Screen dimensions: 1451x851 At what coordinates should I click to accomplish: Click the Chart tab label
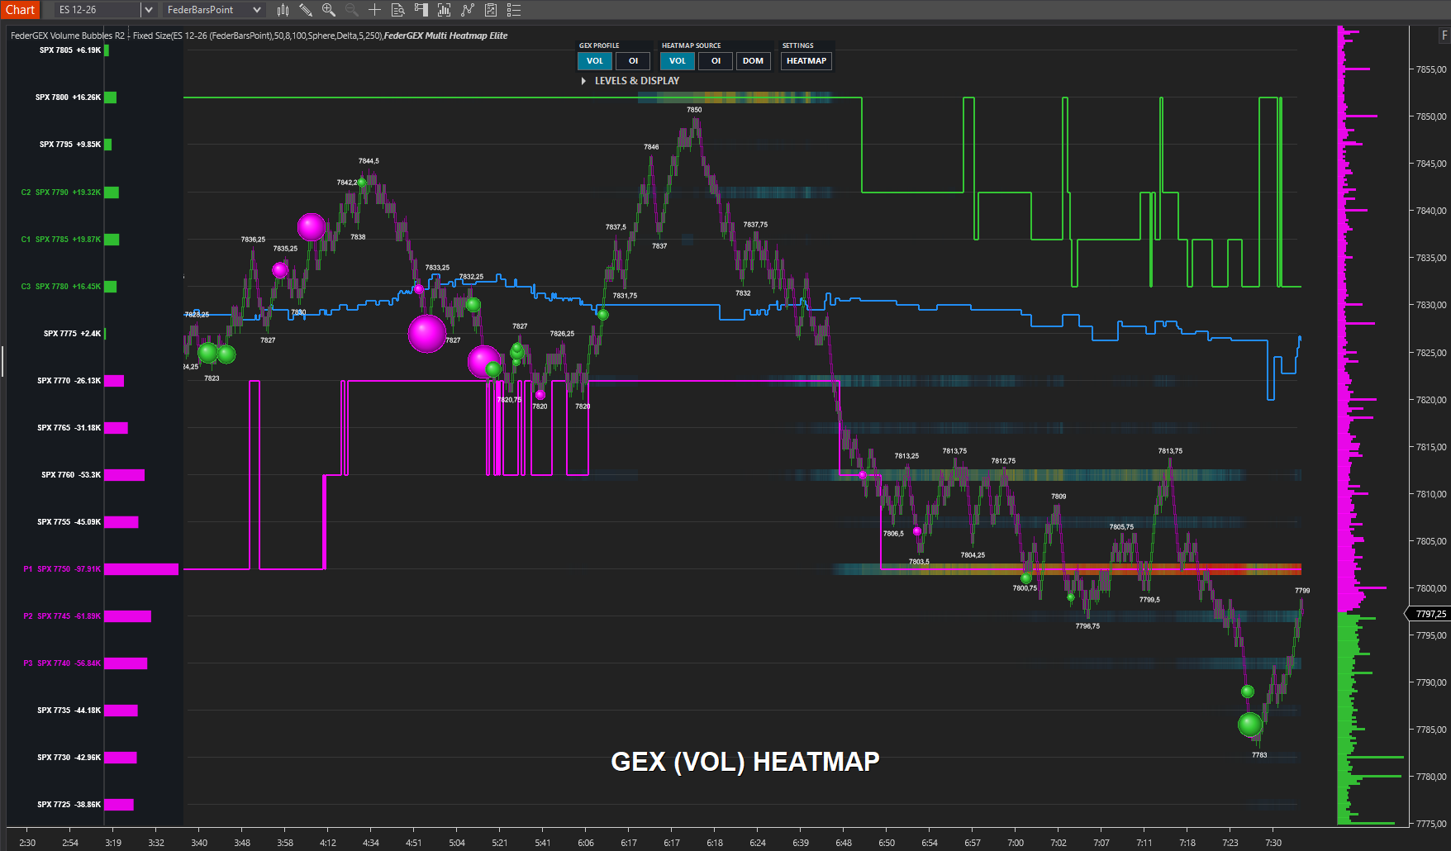[x=20, y=10]
